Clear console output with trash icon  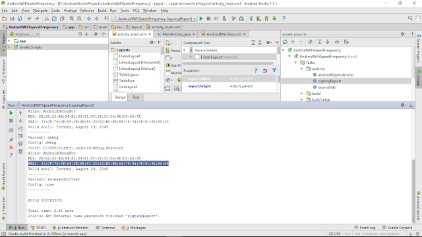tap(20, 152)
